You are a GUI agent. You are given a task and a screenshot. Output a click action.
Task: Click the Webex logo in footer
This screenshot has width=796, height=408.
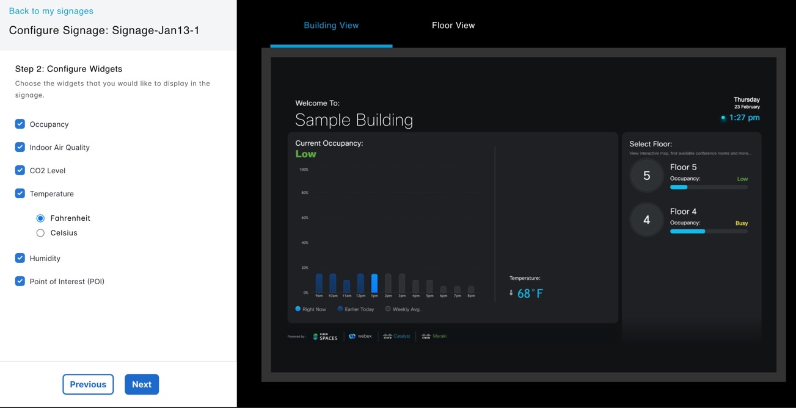pos(360,336)
